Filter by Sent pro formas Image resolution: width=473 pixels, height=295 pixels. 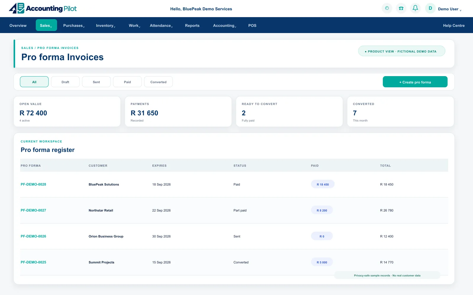pyautogui.click(x=96, y=82)
